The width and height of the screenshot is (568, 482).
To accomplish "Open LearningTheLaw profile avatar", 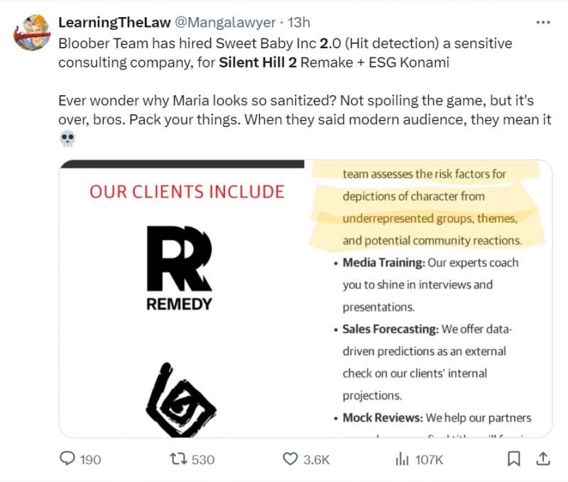I will (32, 32).
